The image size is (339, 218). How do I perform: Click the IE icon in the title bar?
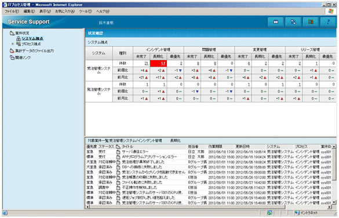[x=5, y=5]
